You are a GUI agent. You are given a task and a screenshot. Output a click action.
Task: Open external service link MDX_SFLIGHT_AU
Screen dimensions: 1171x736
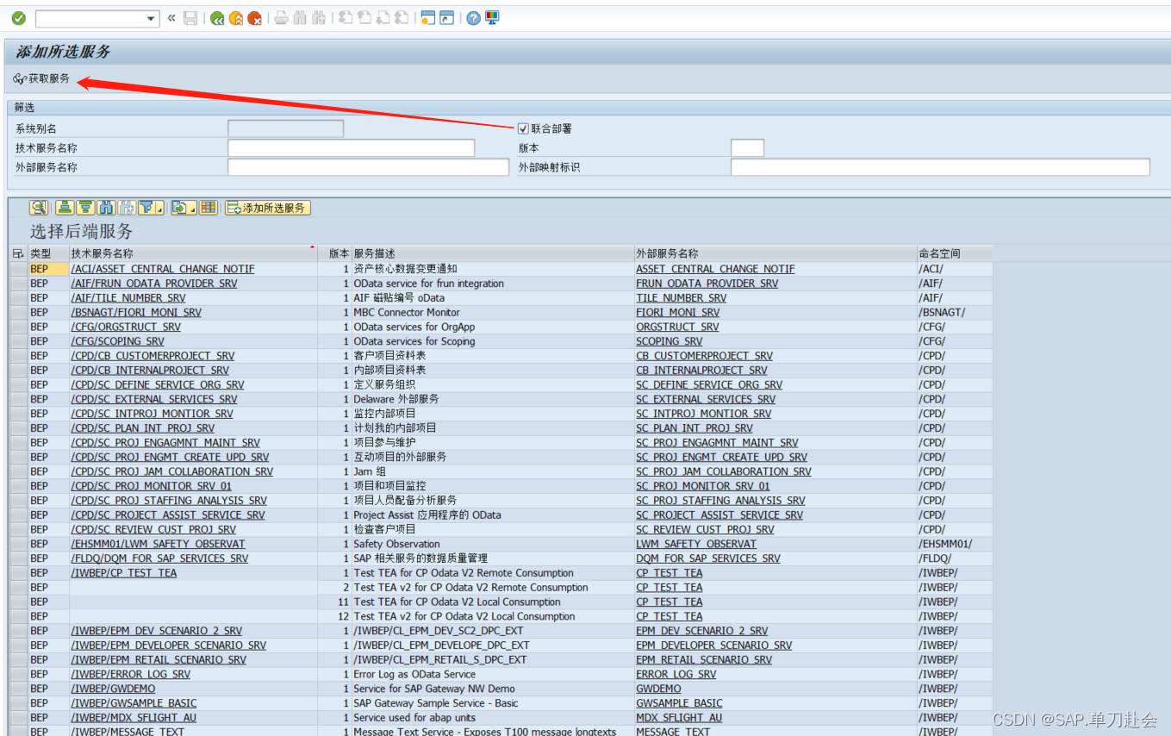(679, 718)
